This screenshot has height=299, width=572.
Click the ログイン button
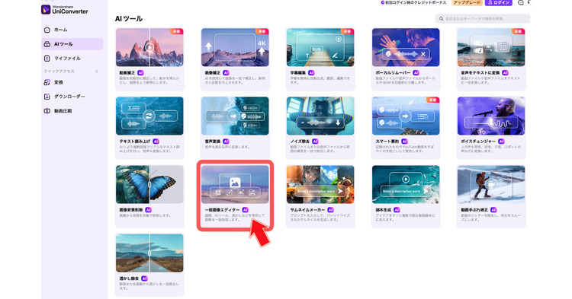[x=498, y=2]
